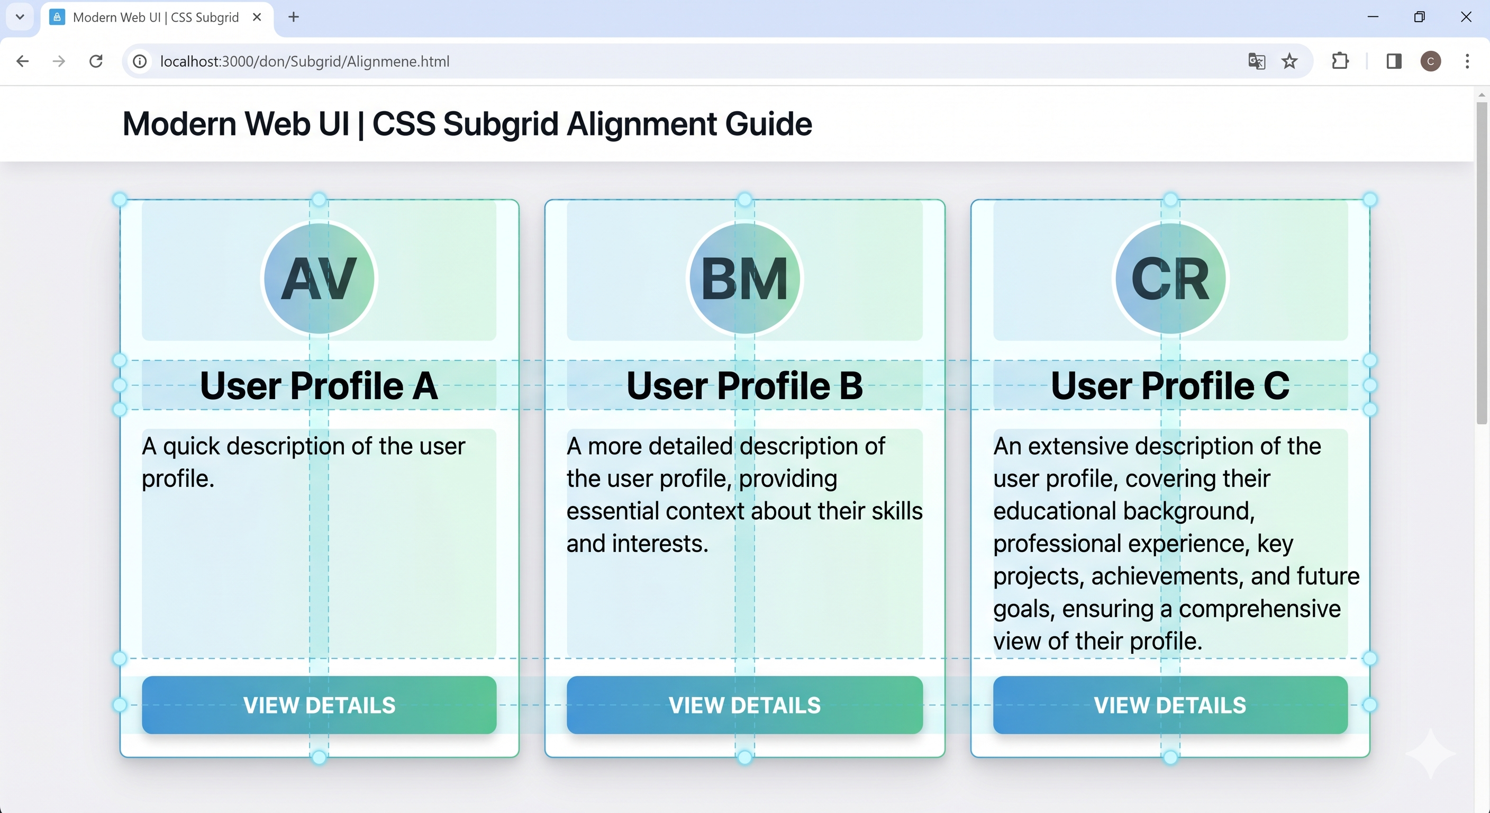Close the Modern Web UI tab
The height and width of the screenshot is (813, 1490).
click(x=257, y=17)
